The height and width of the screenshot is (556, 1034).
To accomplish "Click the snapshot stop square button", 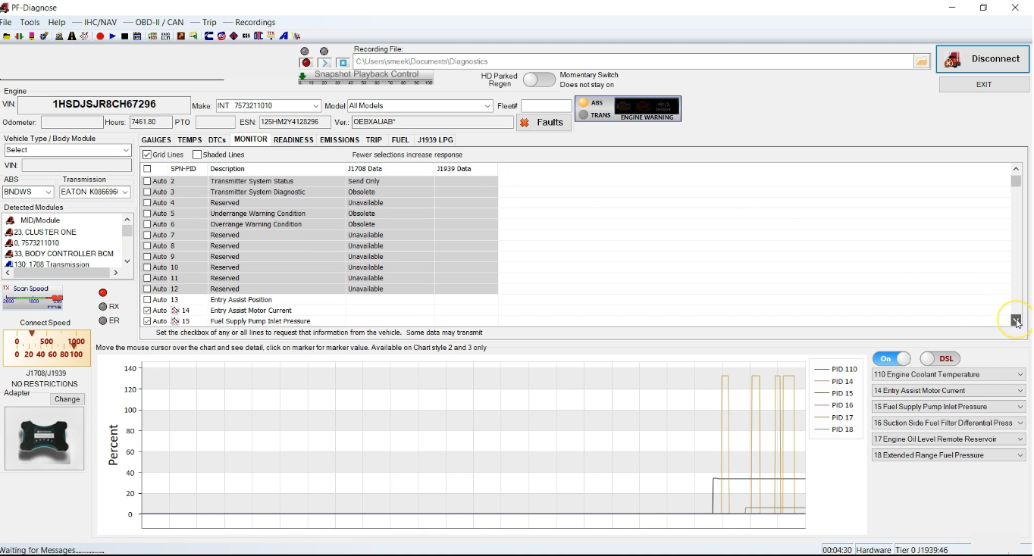I will point(343,63).
